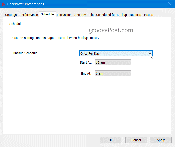The height and width of the screenshot is (147, 175).
Task: Open the Performance tab
Action: coord(29,15)
